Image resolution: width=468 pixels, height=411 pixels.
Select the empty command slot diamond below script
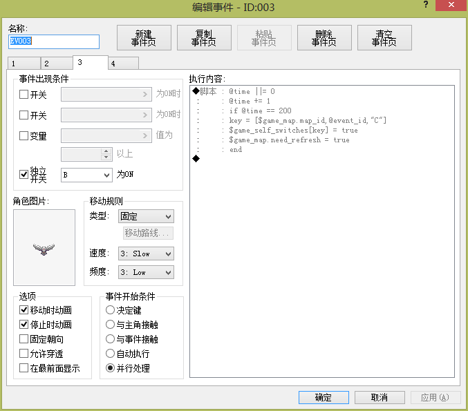196,159
